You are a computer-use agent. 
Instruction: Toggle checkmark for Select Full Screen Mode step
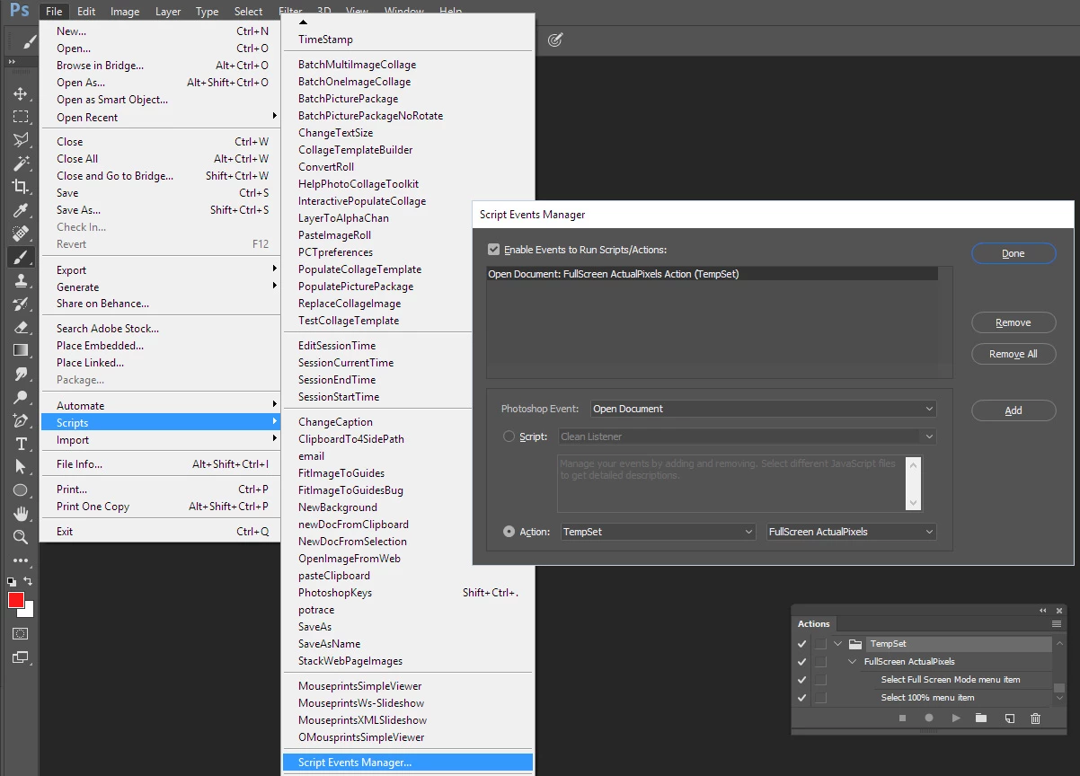point(801,680)
